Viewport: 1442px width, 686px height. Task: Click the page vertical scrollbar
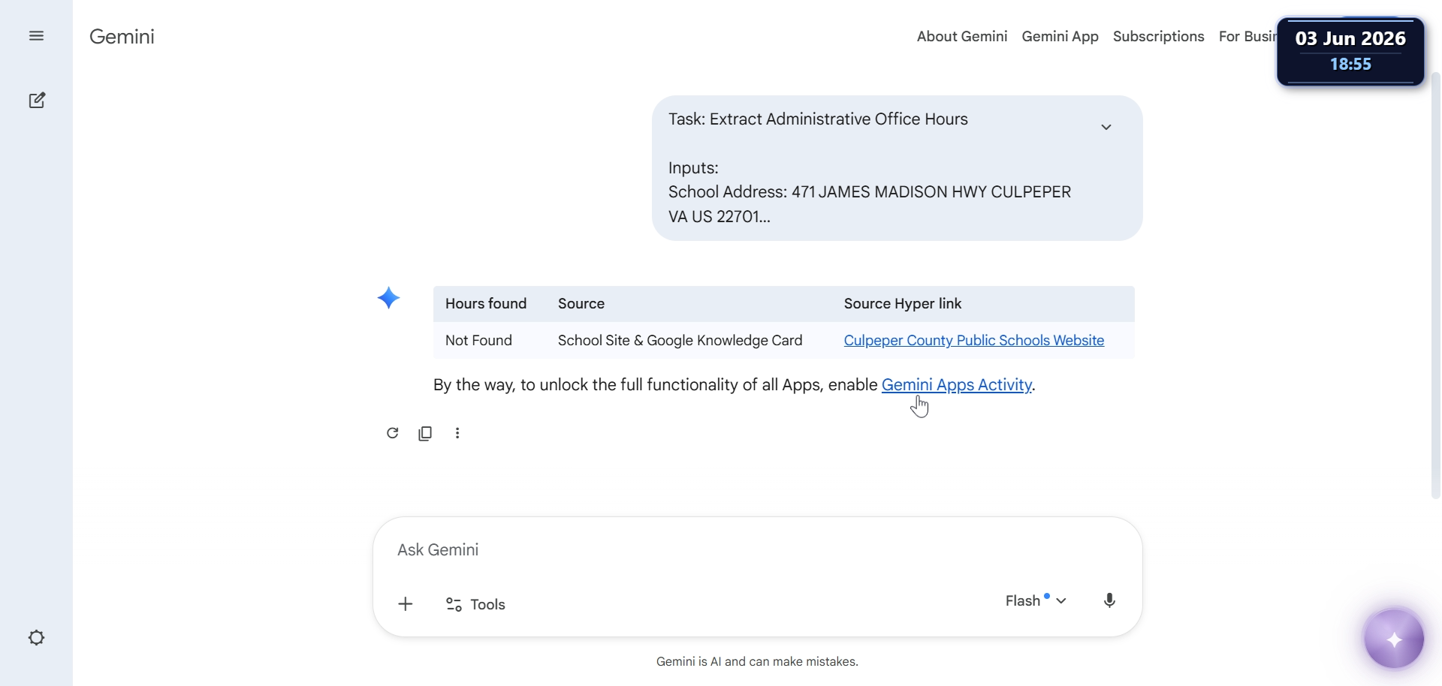click(1435, 285)
